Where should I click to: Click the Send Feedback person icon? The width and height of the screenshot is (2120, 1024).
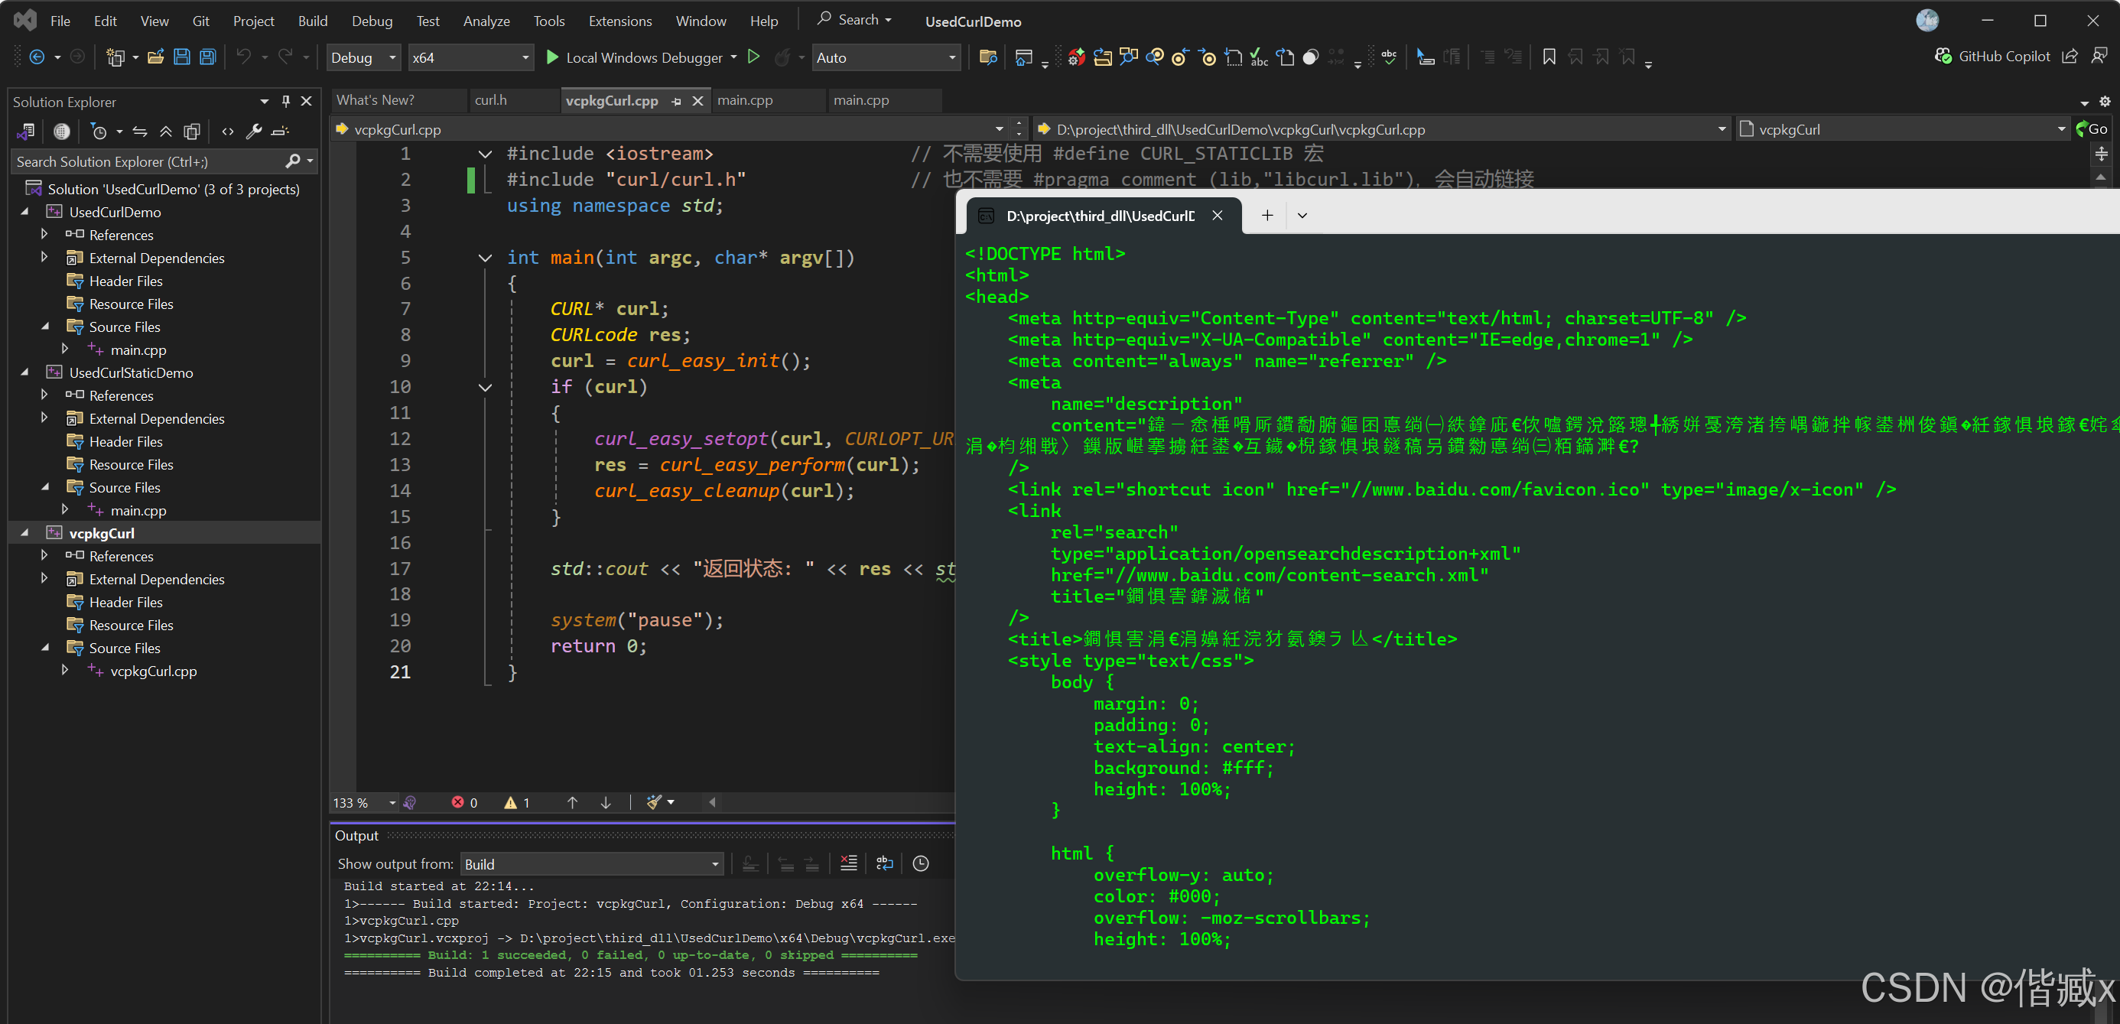click(x=2099, y=57)
